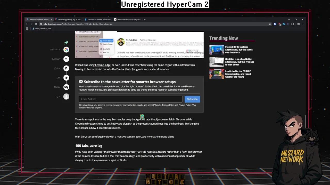Click the 'Like' sidebar label
Image resolution: width=330 pixels, height=185 pixels.
click(x=59, y=78)
